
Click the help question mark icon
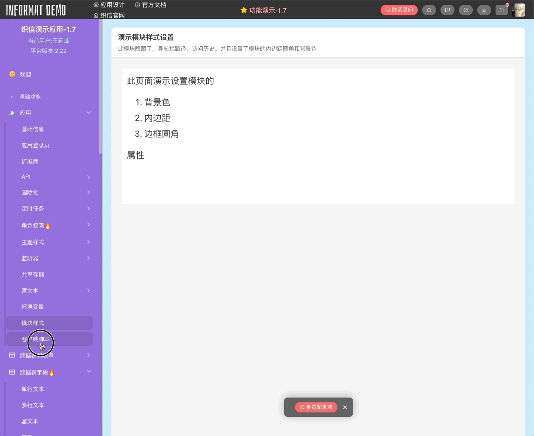tap(466, 10)
